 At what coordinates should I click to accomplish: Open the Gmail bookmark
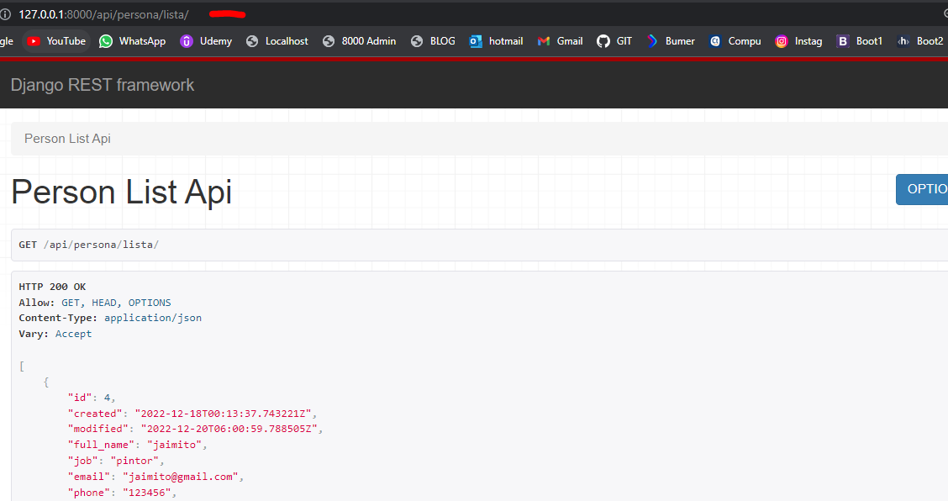(x=560, y=41)
